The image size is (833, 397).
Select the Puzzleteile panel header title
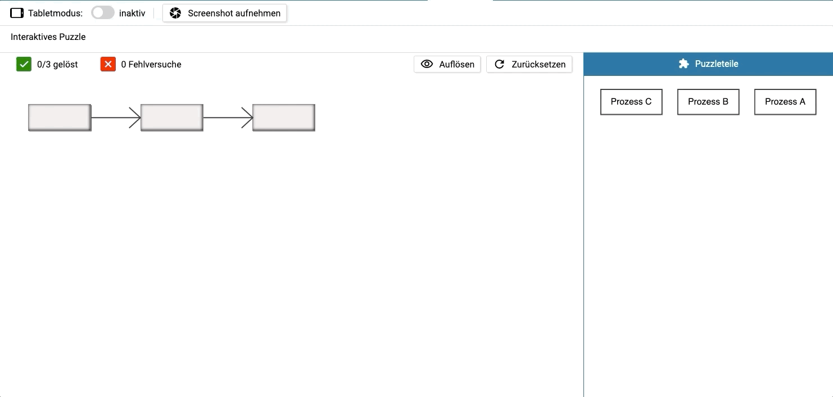click(716, 64)
